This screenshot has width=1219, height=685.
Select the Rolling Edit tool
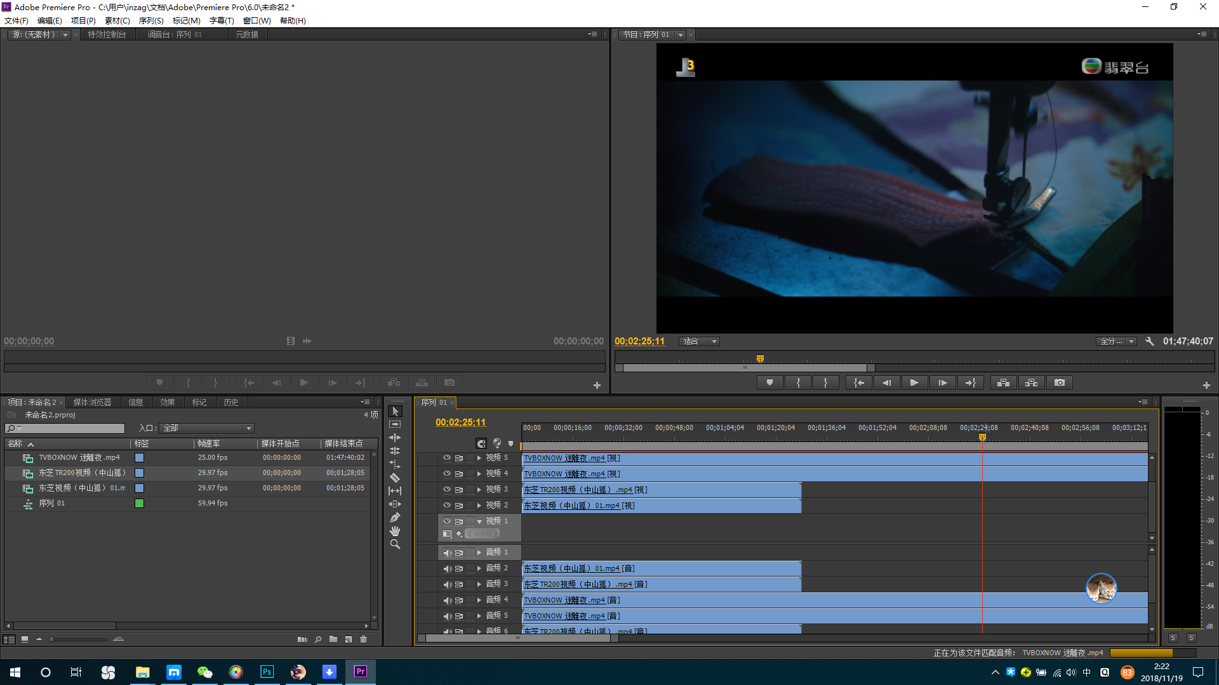tap(395, 451)
